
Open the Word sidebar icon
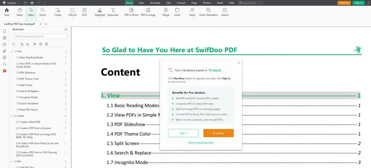point(4,57)
